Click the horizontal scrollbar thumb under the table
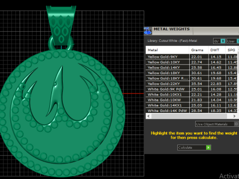Image resolution: width=239 pixels, height=179 pixels. (x=189, y=116)
